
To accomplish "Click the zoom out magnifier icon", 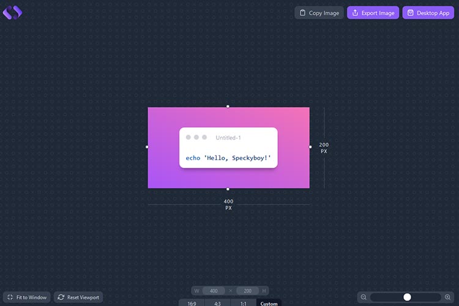I will click(x=364, y=297).
